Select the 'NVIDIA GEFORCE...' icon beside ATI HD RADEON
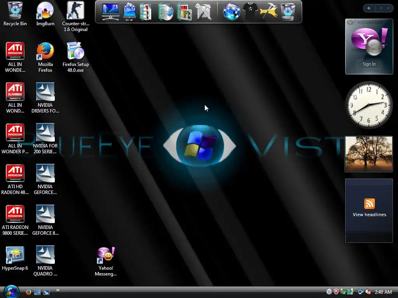This screenshot has width=398, height=298. (45, 179)
